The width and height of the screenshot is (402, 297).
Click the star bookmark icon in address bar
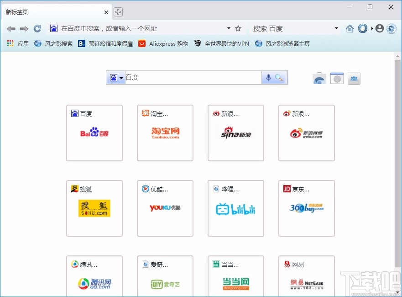(238, 28)
